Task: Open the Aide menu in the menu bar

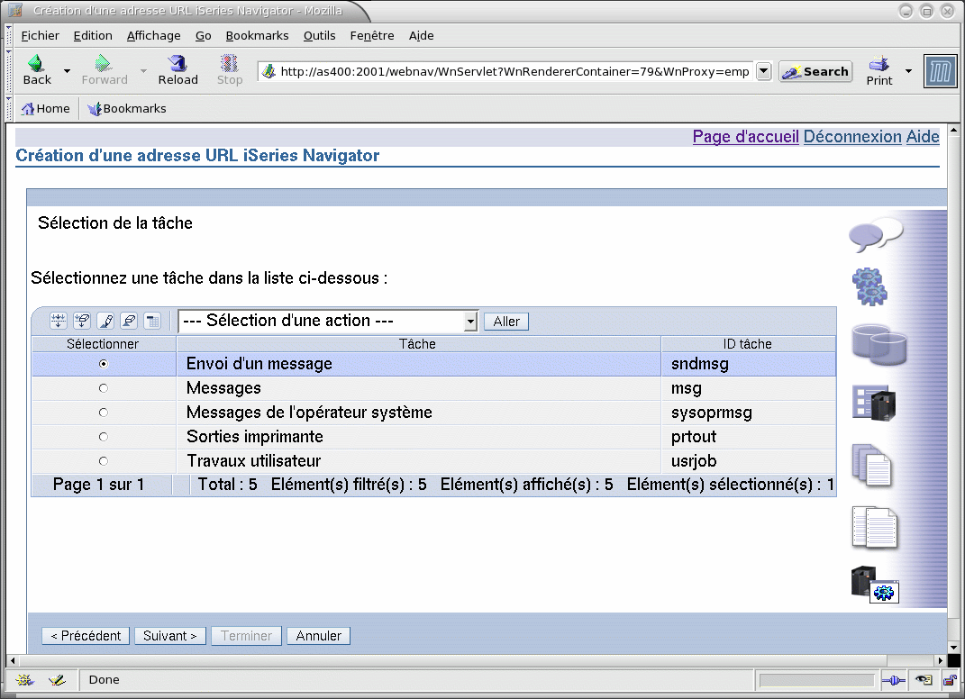Action: coord(421,36)
